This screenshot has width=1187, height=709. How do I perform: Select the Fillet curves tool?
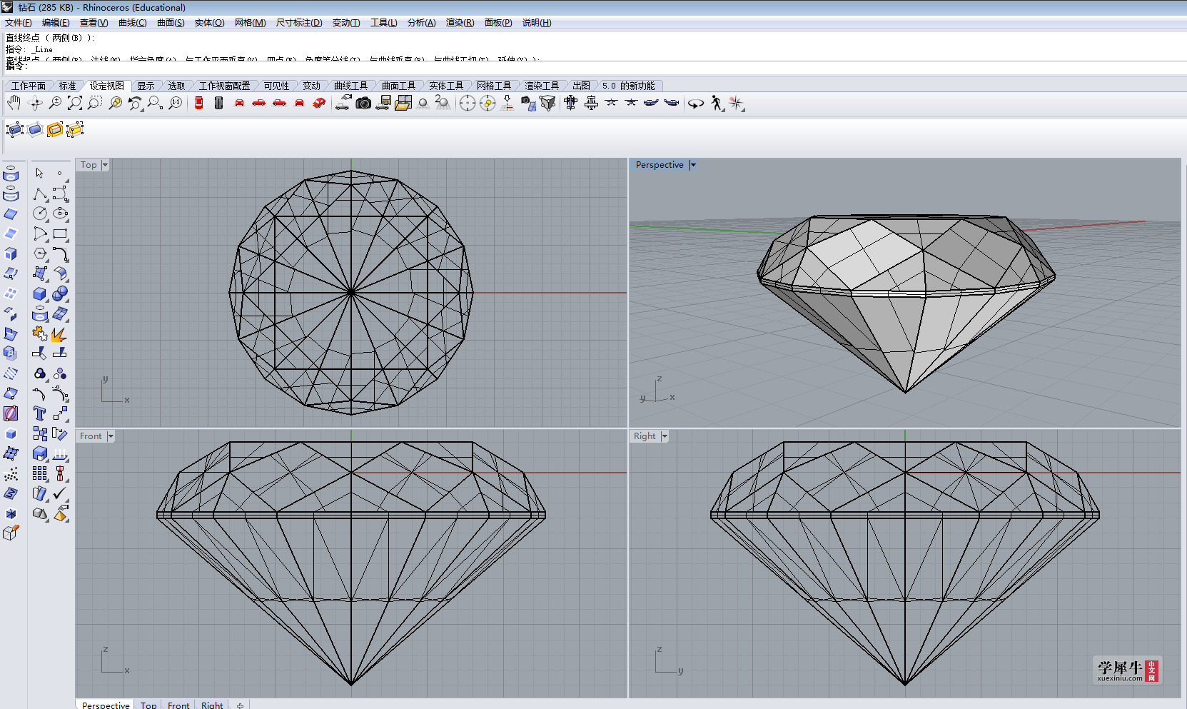[61, 253]
